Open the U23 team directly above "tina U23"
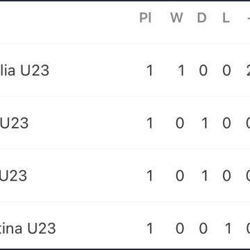250x250 pixels. [13, 176]
